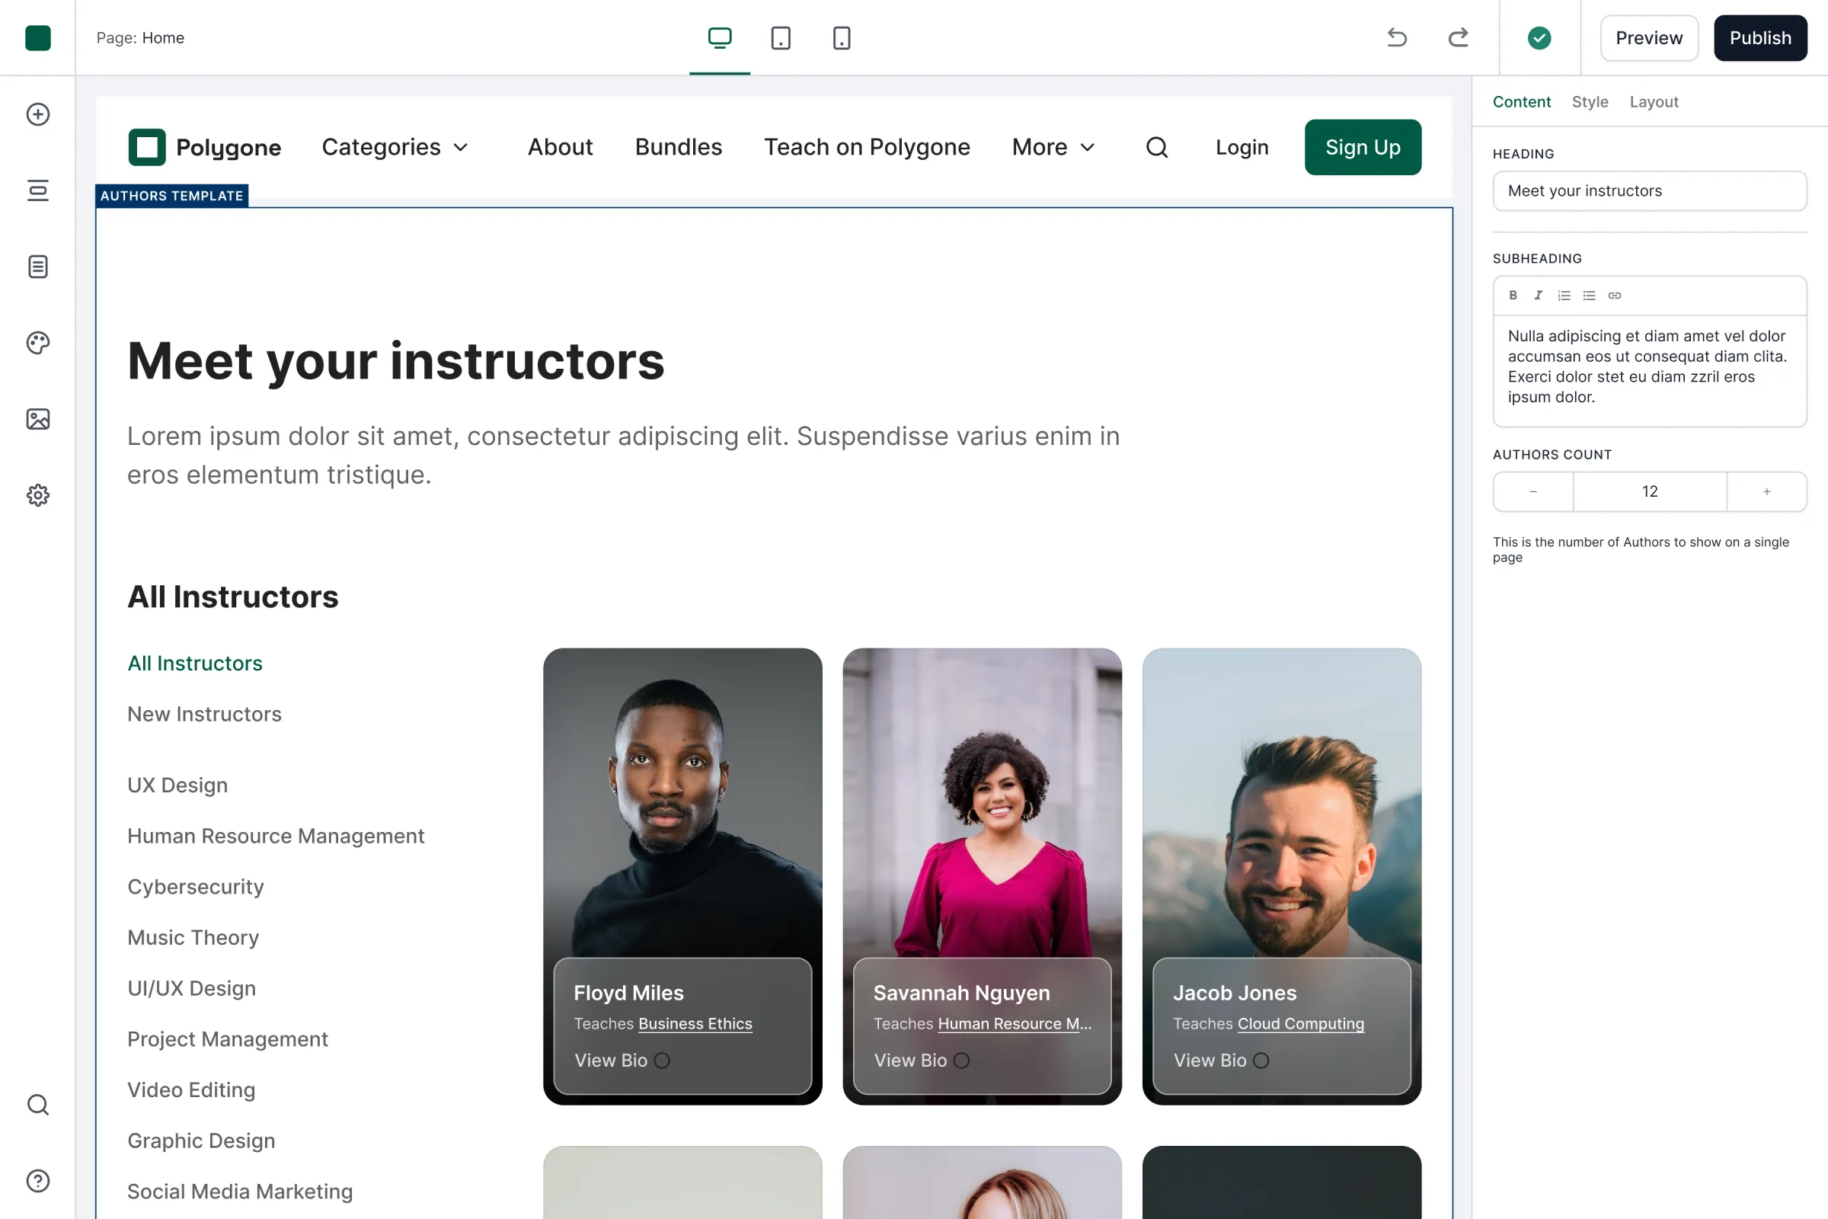Image resolution: width=1828 pixels, height=1219 pixels.
Task: Switch to mobile phone viewport preview
Action: (842, 37)
